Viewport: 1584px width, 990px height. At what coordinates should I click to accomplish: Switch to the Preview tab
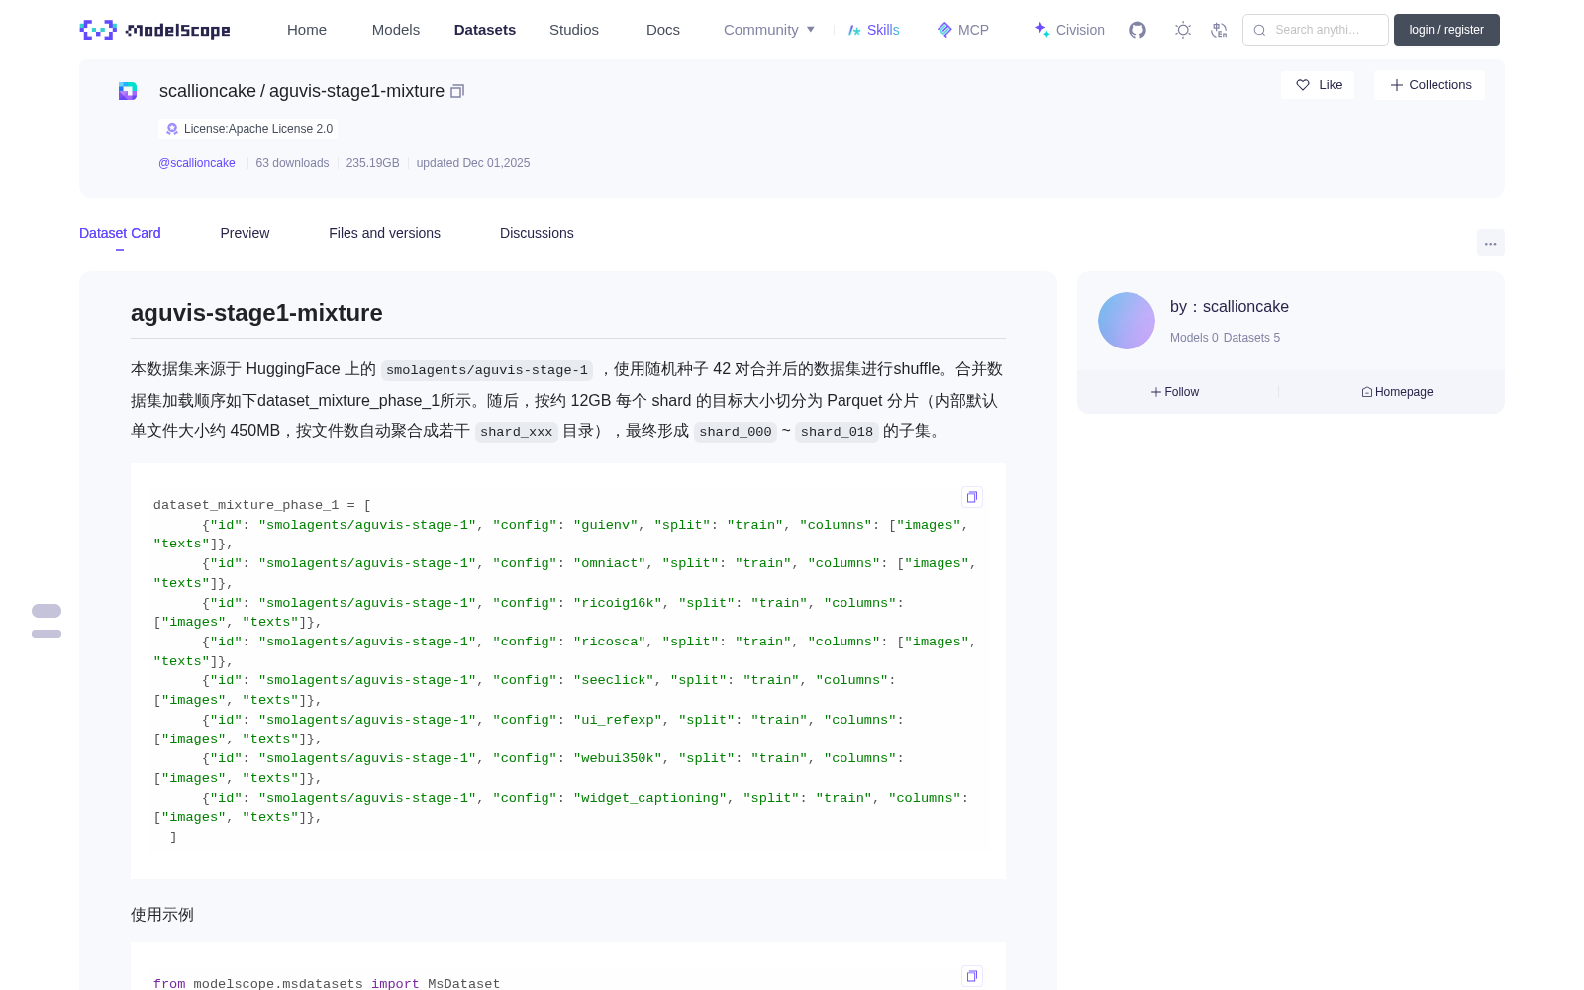point(245,233)
